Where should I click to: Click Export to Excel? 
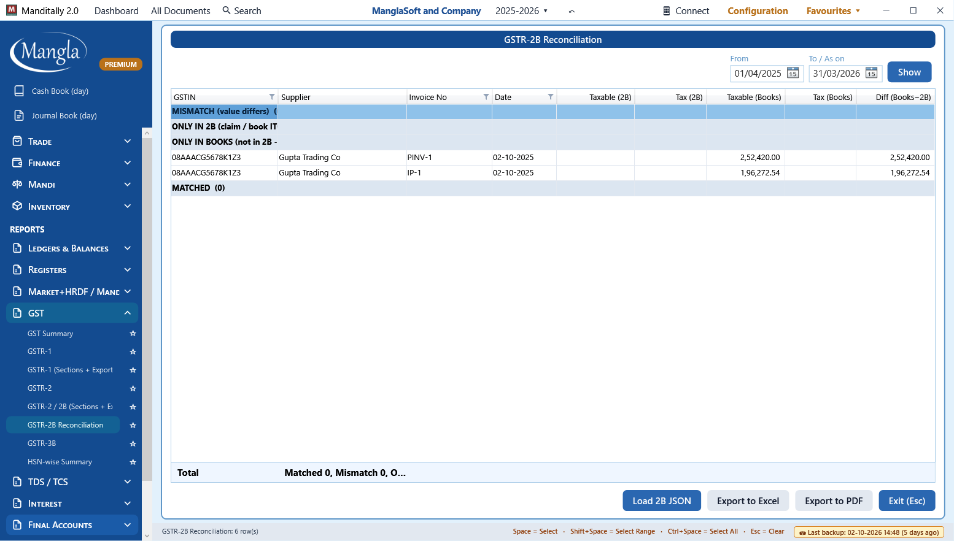(x=748, y=501)
